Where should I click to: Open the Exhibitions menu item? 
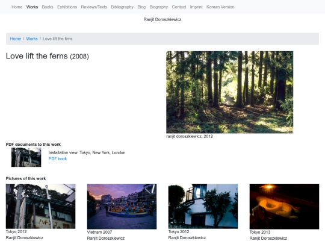click(x=67, y=7)
